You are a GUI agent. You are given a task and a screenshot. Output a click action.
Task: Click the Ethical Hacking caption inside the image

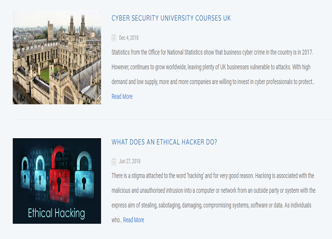pos(57,213)
